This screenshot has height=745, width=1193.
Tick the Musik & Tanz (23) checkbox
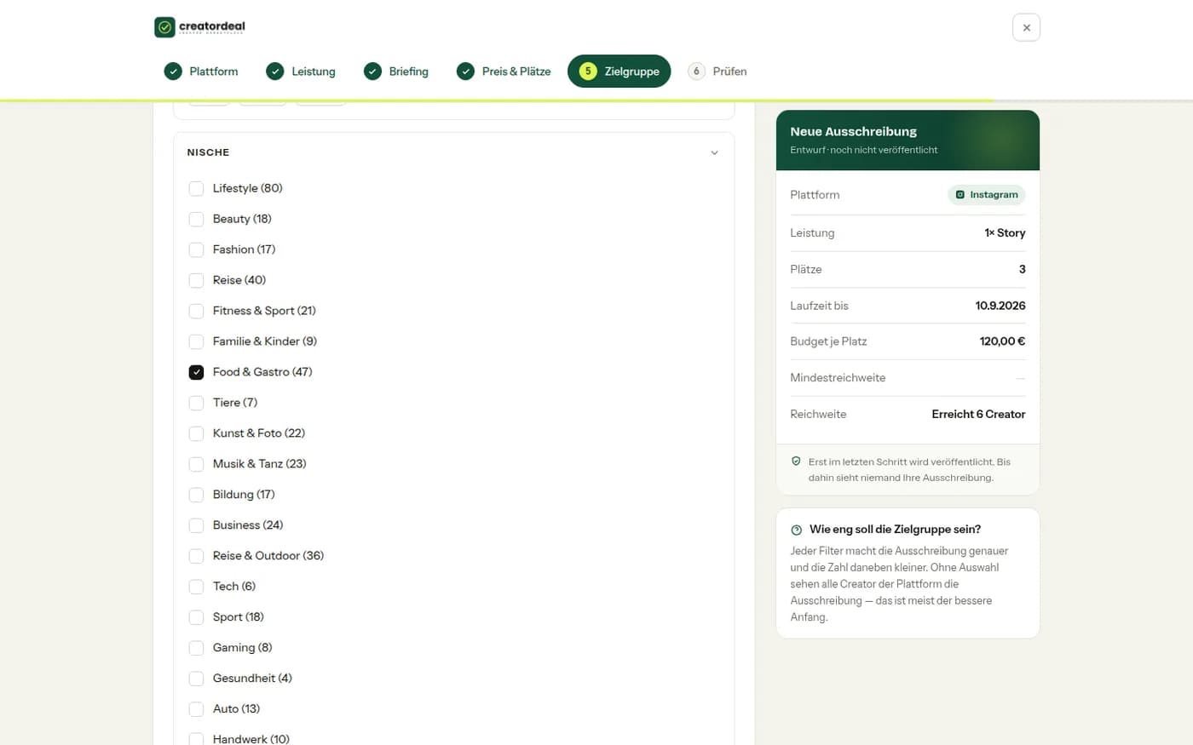point(196,464)
